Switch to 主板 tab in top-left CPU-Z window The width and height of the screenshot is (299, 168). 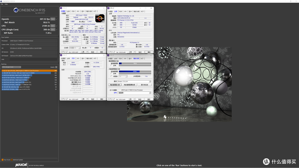(x=68, y=11)
